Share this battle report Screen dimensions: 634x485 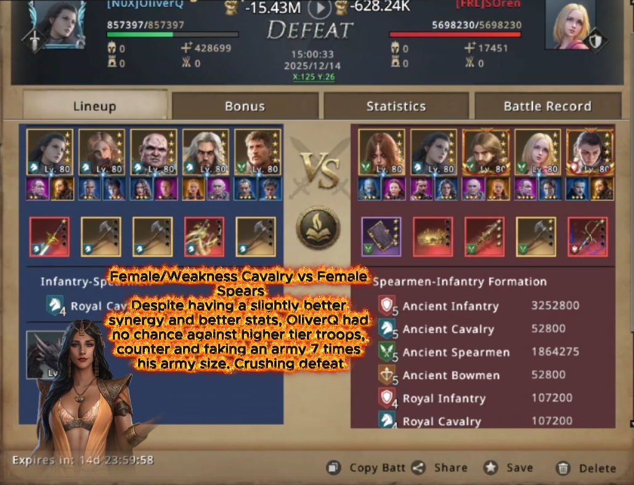click(x=439, y=468)
